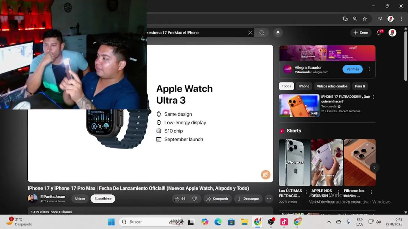
Task: Clear the YouTube search box with X
Action: point(250,32)
